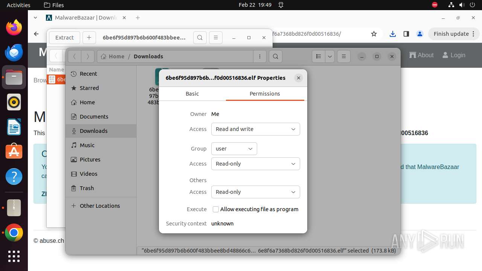Screen dimensions: 482x271
Task: Click Downloads in the Files path bar
Action: 148,56
